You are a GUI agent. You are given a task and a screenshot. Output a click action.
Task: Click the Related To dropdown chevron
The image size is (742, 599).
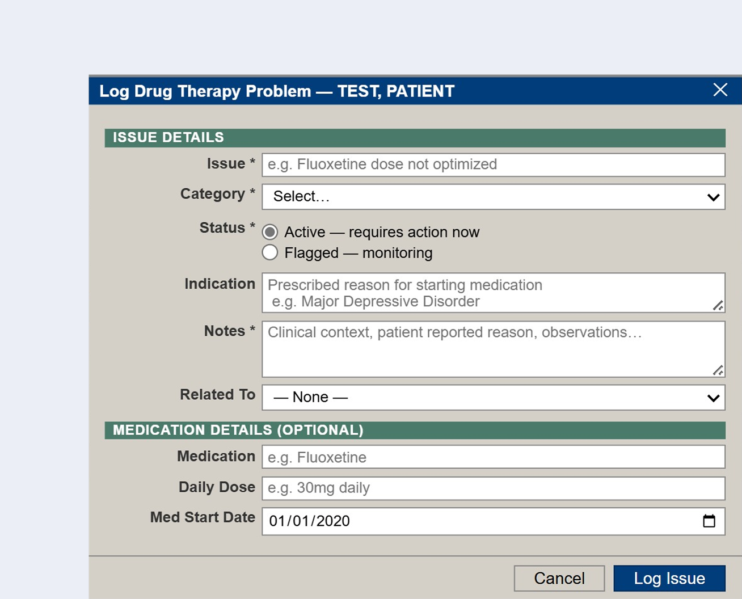click(x=713, y=398)
